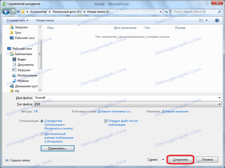Select the Документы library

26,65
